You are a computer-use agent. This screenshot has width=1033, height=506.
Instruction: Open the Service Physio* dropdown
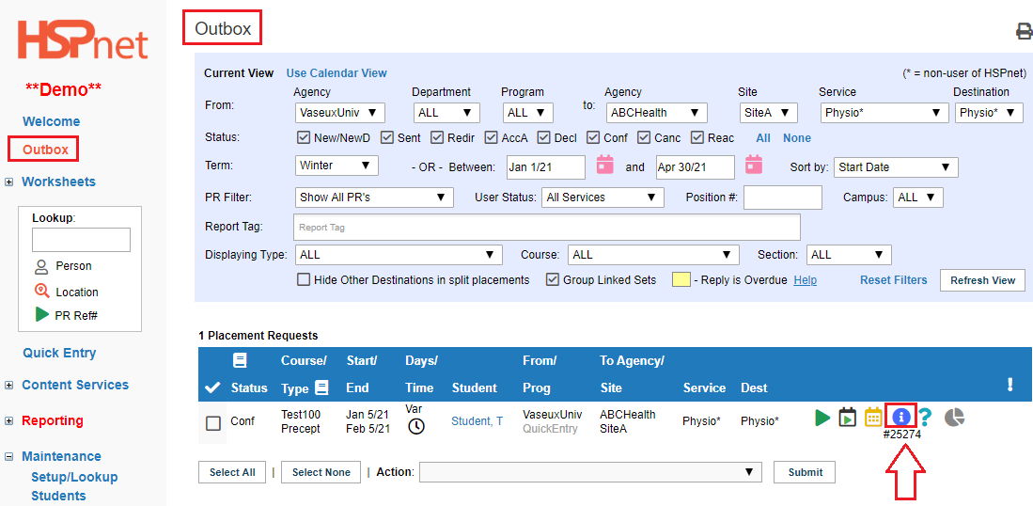click(884, 113)
